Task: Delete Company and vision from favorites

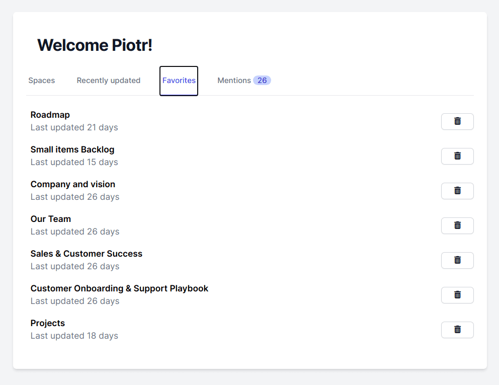Action: (x=457, y=191)
